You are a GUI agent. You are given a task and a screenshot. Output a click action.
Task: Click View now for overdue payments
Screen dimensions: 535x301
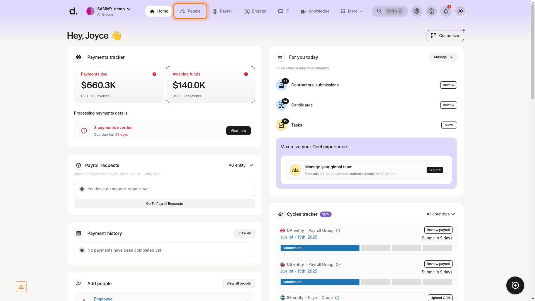click(238, 130)
